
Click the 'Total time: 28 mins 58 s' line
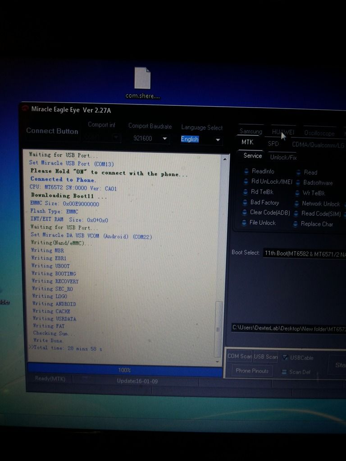pyautogui.click(x=68, y=348)
